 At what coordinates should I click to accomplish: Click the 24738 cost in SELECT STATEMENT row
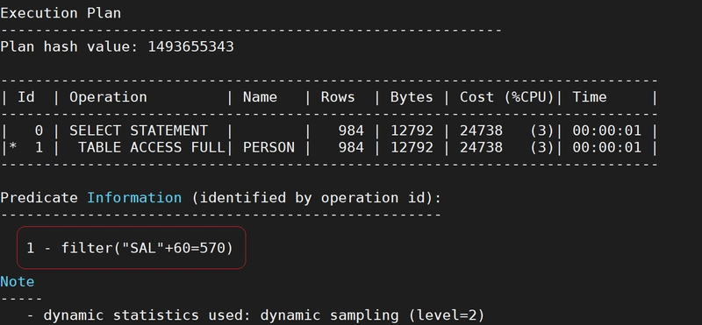[481, 131]
